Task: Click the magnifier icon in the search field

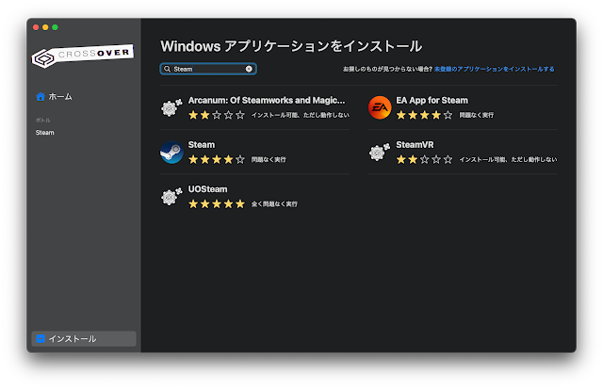Action: tap(167, 69)
